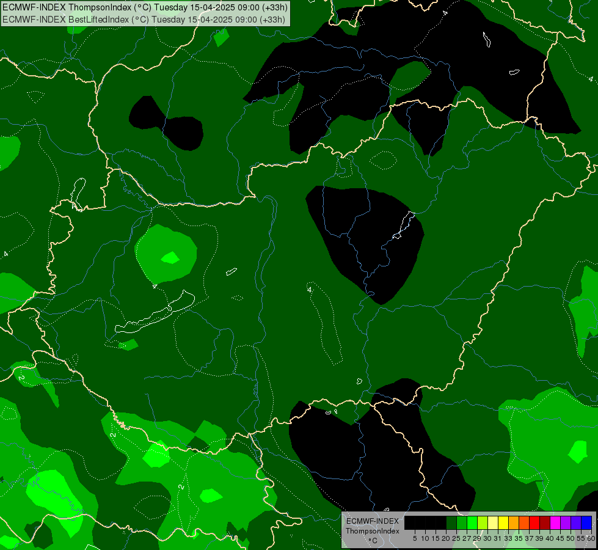Viewport: 598px width, 550px height.
Task: Click the pale yellow 30–31 legend swatch
Action: 493,522
